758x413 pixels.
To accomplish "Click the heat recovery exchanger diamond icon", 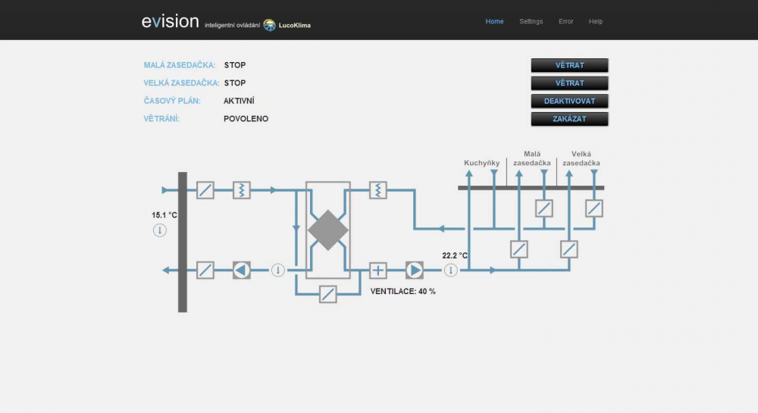I will [x=327, y=230].
